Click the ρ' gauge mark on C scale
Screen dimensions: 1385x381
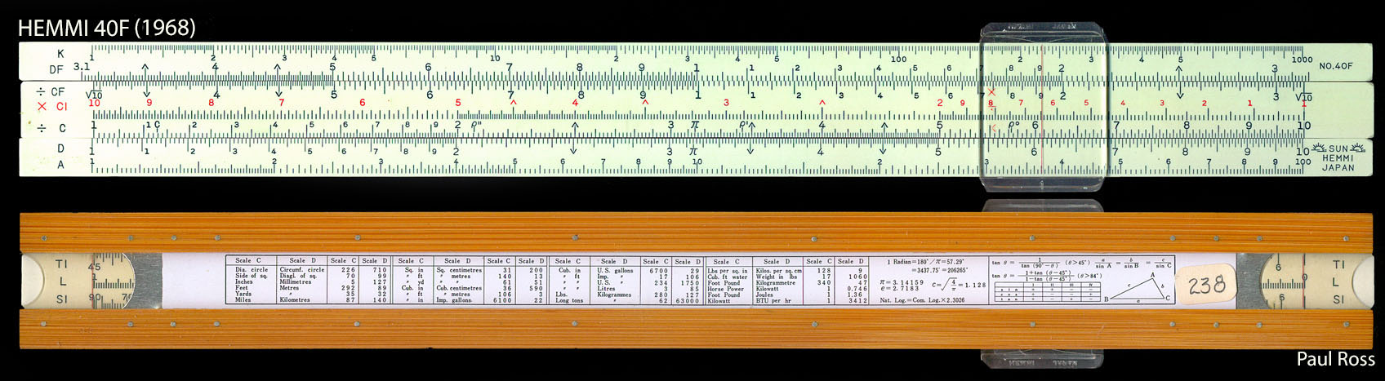(x=744, y=126)
